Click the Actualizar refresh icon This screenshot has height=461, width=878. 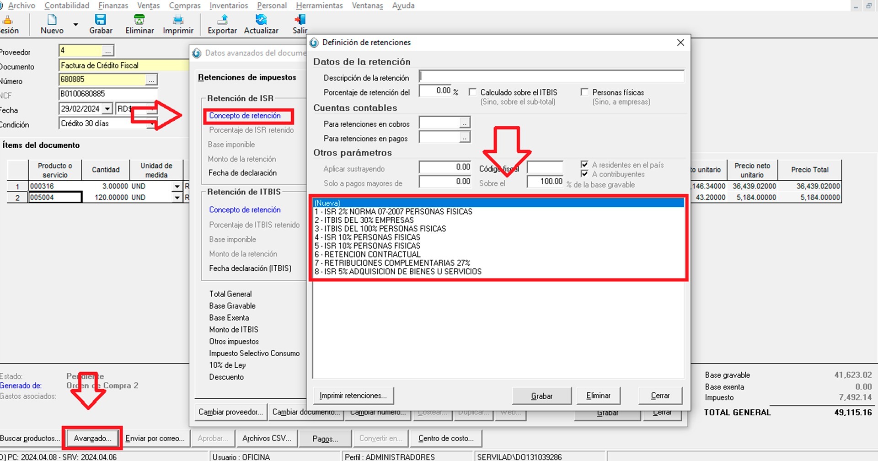pos(261,20)
